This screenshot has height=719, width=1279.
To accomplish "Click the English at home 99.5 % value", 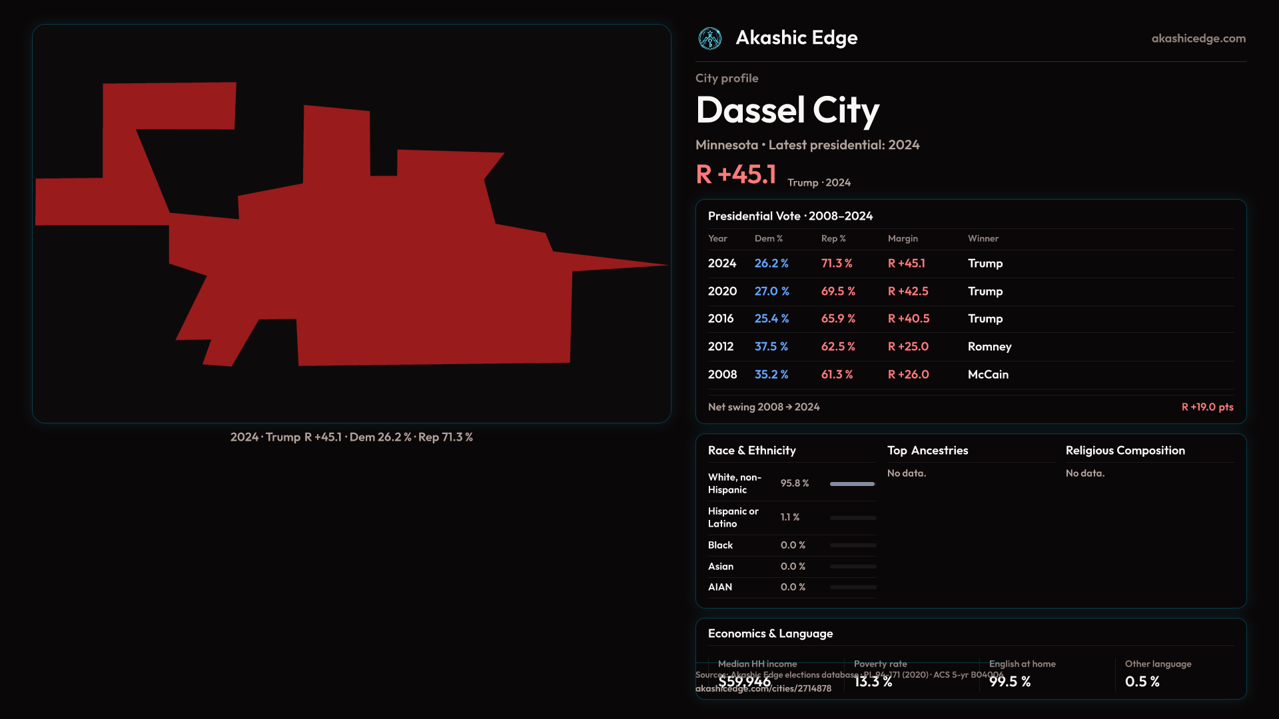I will (1009, 682).
